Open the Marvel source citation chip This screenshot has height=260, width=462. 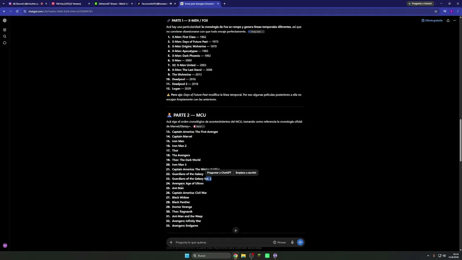[x=199, y=126]
